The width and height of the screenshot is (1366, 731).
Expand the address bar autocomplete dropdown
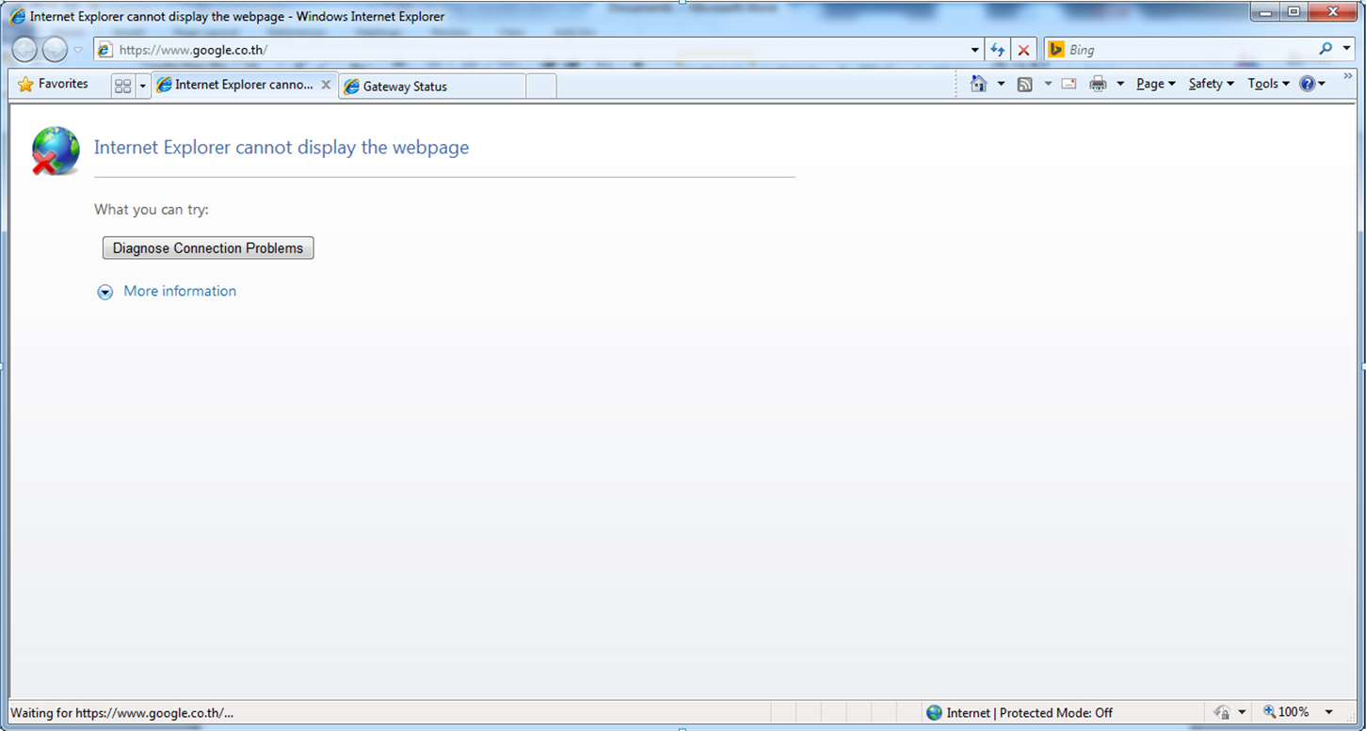975,50
